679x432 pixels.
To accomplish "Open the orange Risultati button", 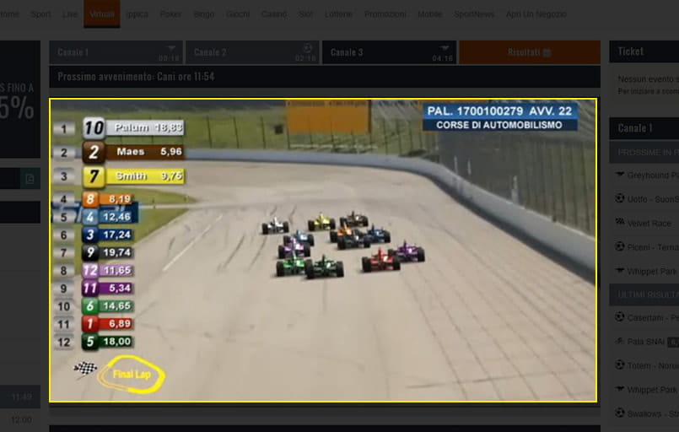I will [x=529, y=52].
